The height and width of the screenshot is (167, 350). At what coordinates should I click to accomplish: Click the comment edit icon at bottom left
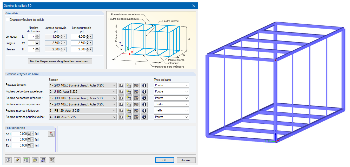[17, 160]
